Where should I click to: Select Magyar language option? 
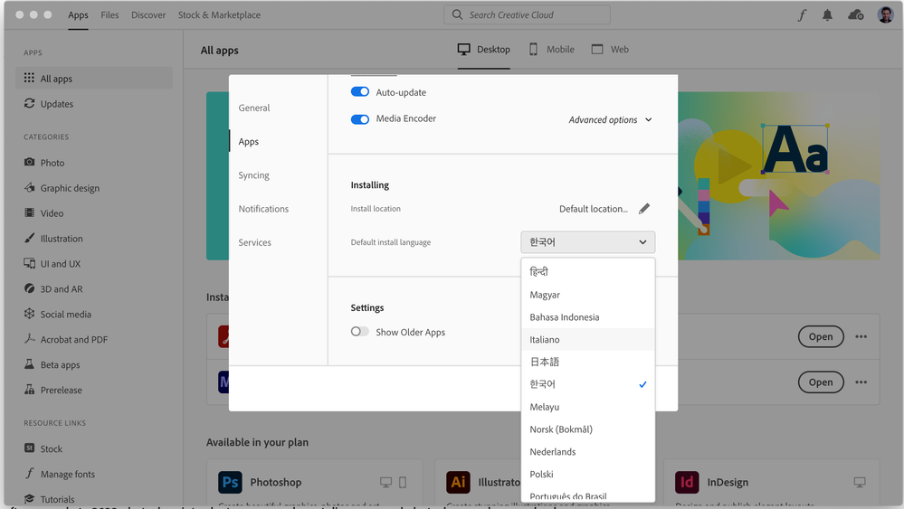[588, 294]
